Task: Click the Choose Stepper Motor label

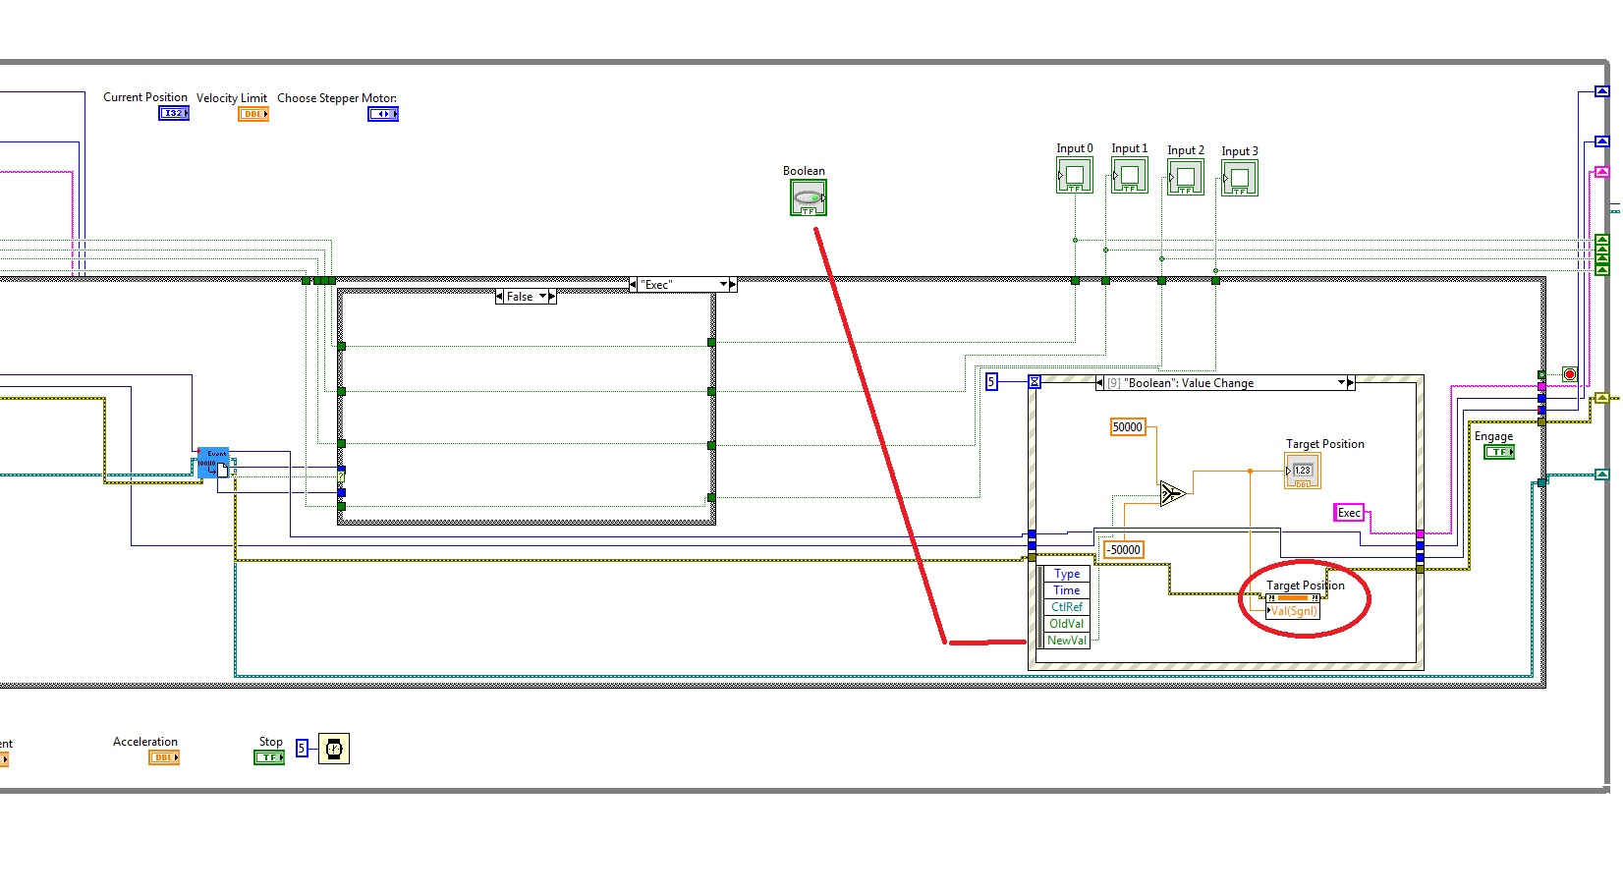Action: pos(337,98)
